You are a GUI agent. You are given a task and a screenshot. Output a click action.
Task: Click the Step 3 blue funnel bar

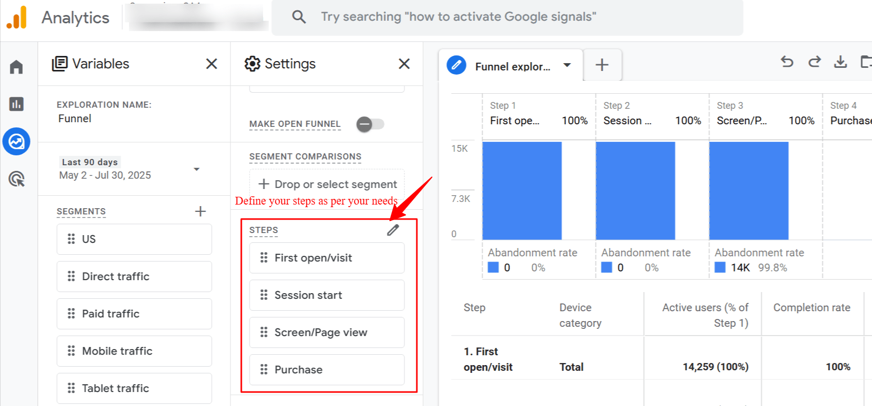[x=749, y=191]
